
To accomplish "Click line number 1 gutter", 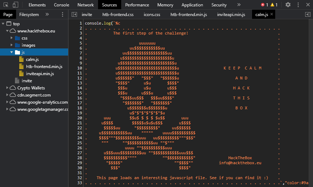I will pyautogui.click(x=81, y=23).
